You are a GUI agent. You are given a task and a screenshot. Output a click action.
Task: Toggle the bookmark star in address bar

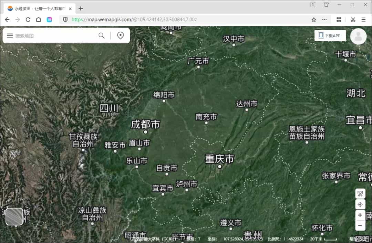click(x=314, y=20)
